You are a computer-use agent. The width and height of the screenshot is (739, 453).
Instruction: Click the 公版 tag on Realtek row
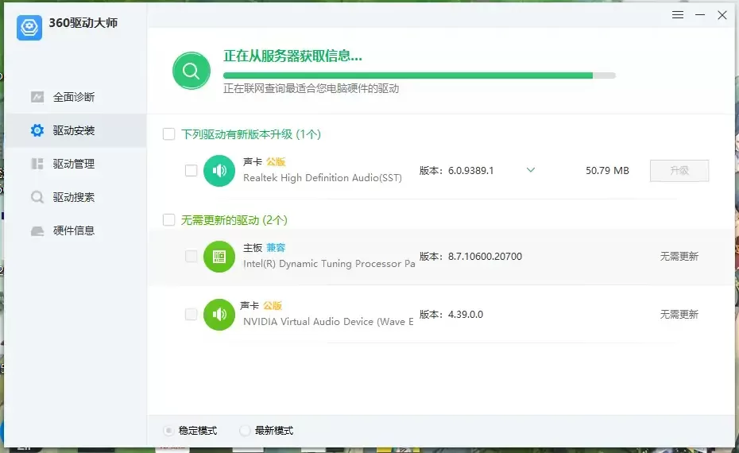coord(276,161)
